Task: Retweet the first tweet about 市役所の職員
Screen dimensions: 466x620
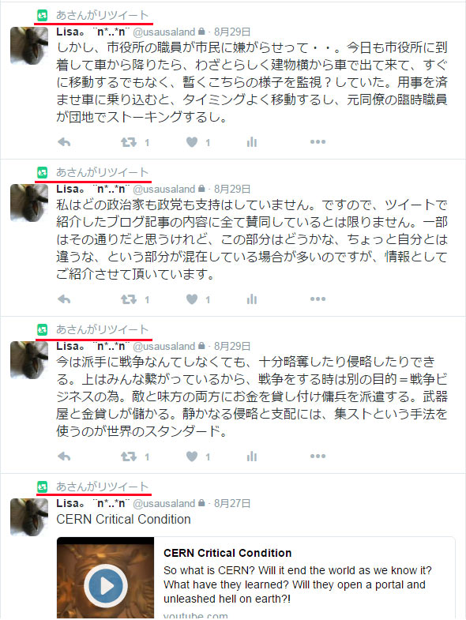Action: [129, 142]
